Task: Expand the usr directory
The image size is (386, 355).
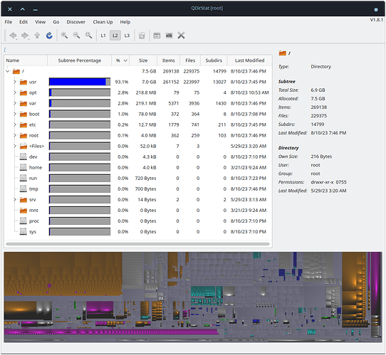Action: click(15, 82)
